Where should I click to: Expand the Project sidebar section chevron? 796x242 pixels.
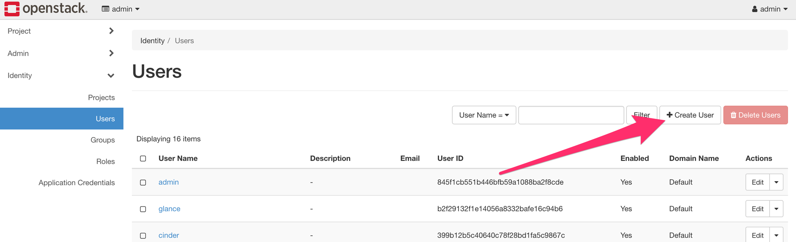(x=111, y=31)
